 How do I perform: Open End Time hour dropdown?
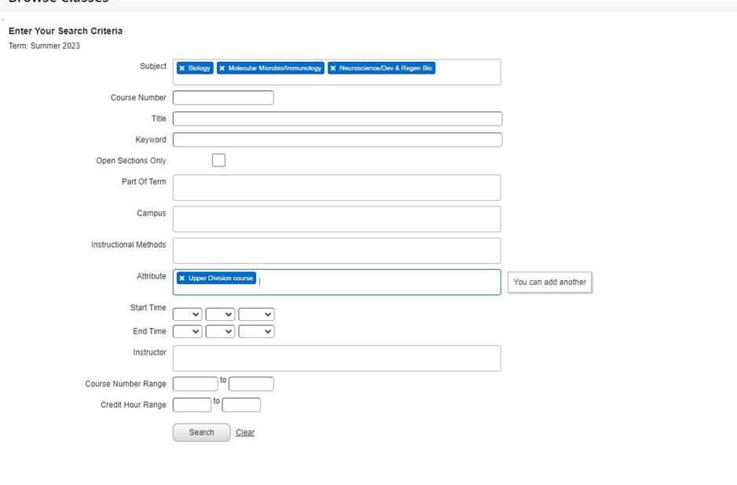tap(187, 332)
